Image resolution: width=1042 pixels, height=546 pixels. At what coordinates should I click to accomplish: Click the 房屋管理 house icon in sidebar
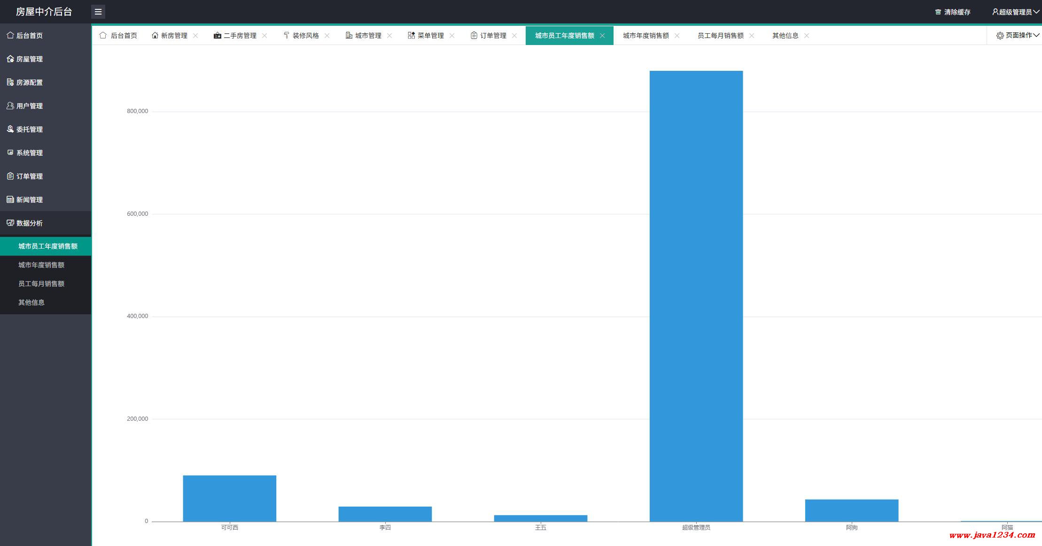click(x=10, y=59)
